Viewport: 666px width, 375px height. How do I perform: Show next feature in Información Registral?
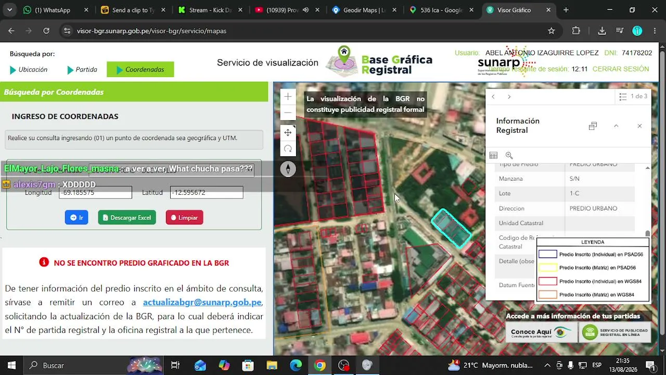tap(509, 96)
